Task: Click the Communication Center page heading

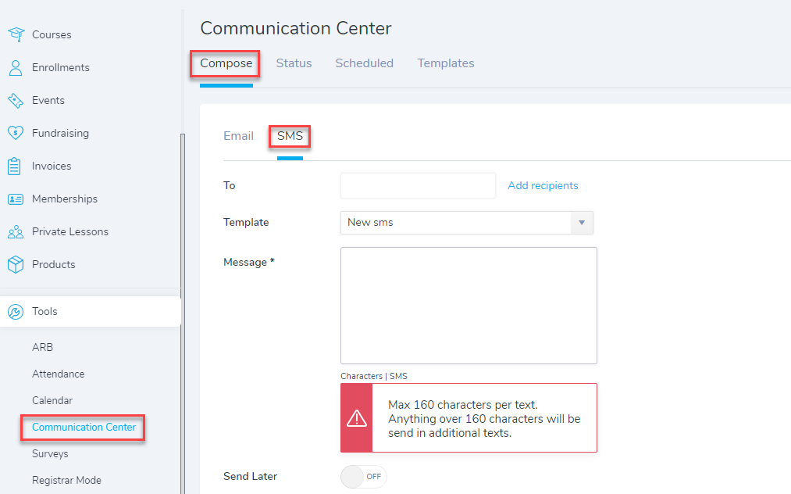Action: tap(296, 28)
